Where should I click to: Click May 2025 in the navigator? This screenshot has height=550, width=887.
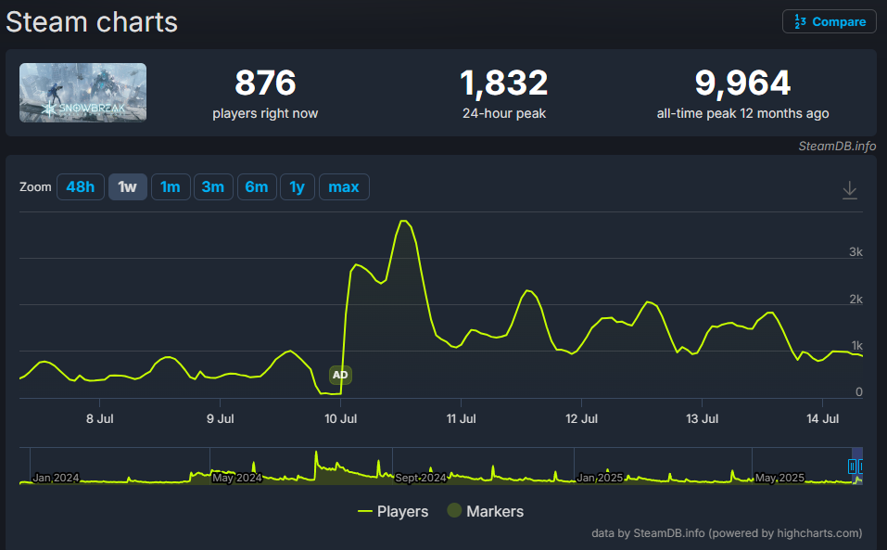779,478
